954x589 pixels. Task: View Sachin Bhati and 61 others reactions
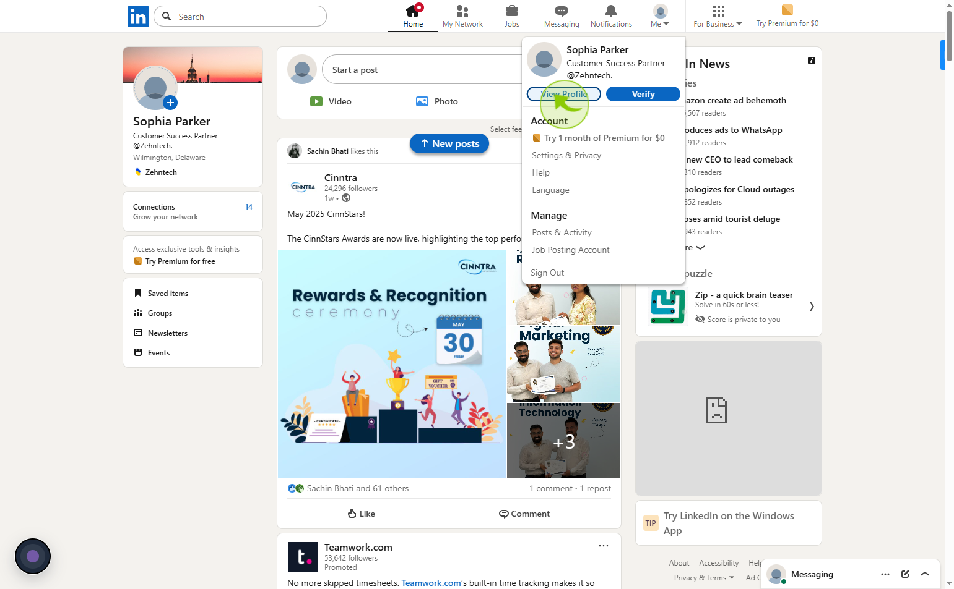(358, 488)
